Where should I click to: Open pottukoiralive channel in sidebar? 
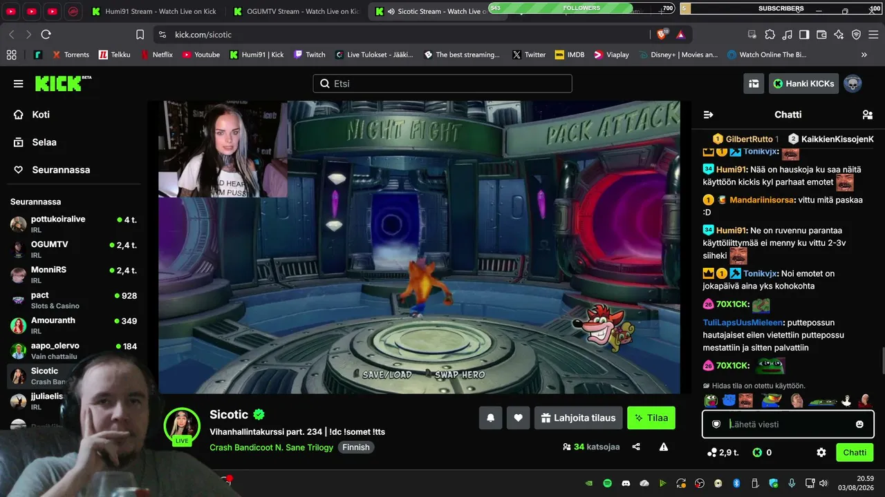point(74,224)
